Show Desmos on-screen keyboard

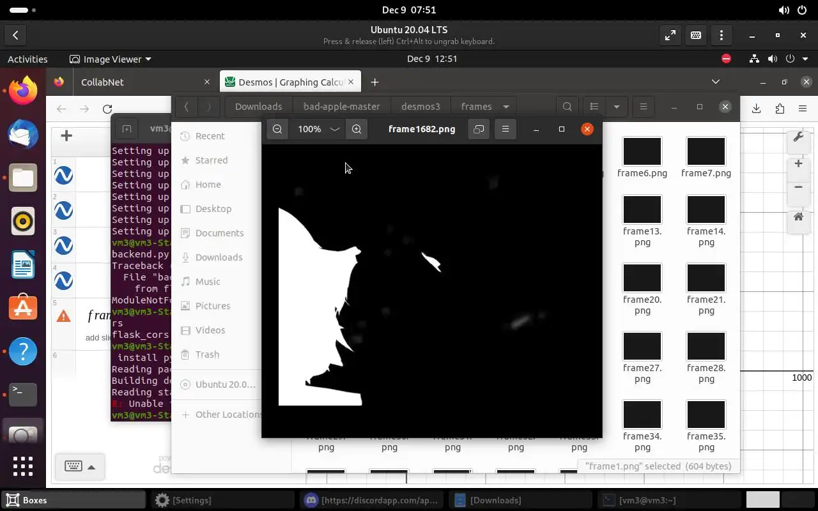(73, 466)
